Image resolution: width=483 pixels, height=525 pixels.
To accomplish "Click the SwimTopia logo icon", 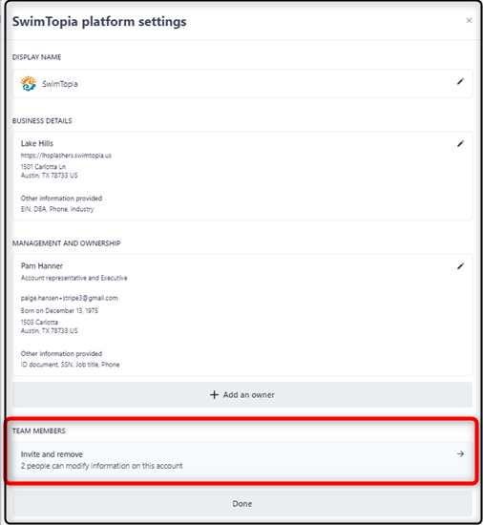I will (x=28, y=84).
